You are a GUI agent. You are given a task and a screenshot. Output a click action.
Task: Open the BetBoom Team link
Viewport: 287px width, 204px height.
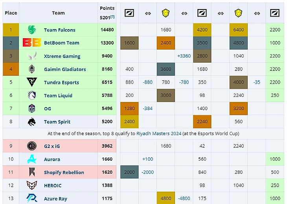[62, 43]
